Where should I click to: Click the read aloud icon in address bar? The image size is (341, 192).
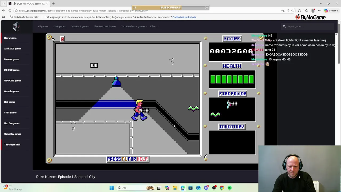click(288, 11)
